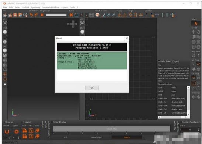Screen dimensions: 202x144
Task: Select the Island Topo display mode
Action: 96,137
